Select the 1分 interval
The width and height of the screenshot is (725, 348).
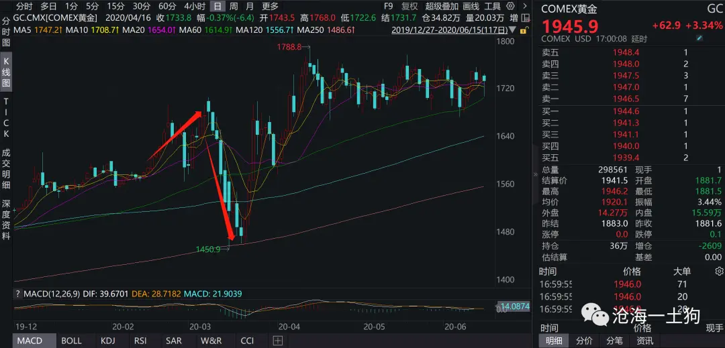coord(72,7)
